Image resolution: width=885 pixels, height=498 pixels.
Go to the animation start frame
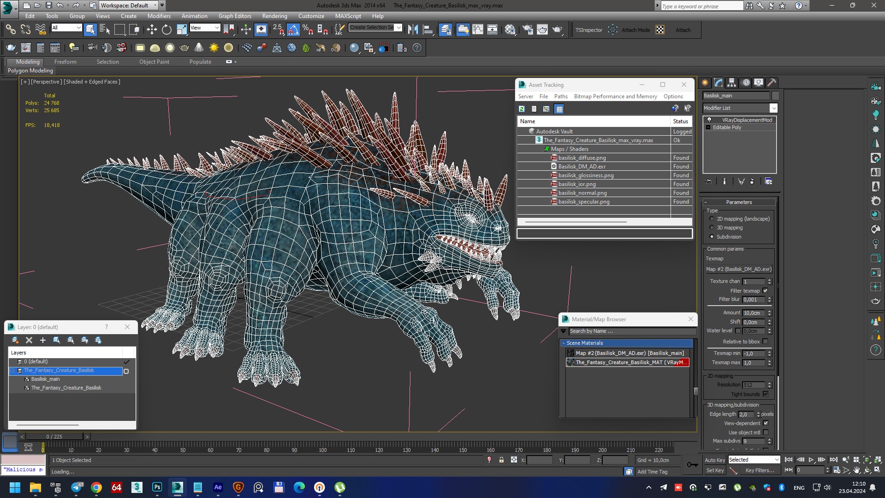click(789, 460)
